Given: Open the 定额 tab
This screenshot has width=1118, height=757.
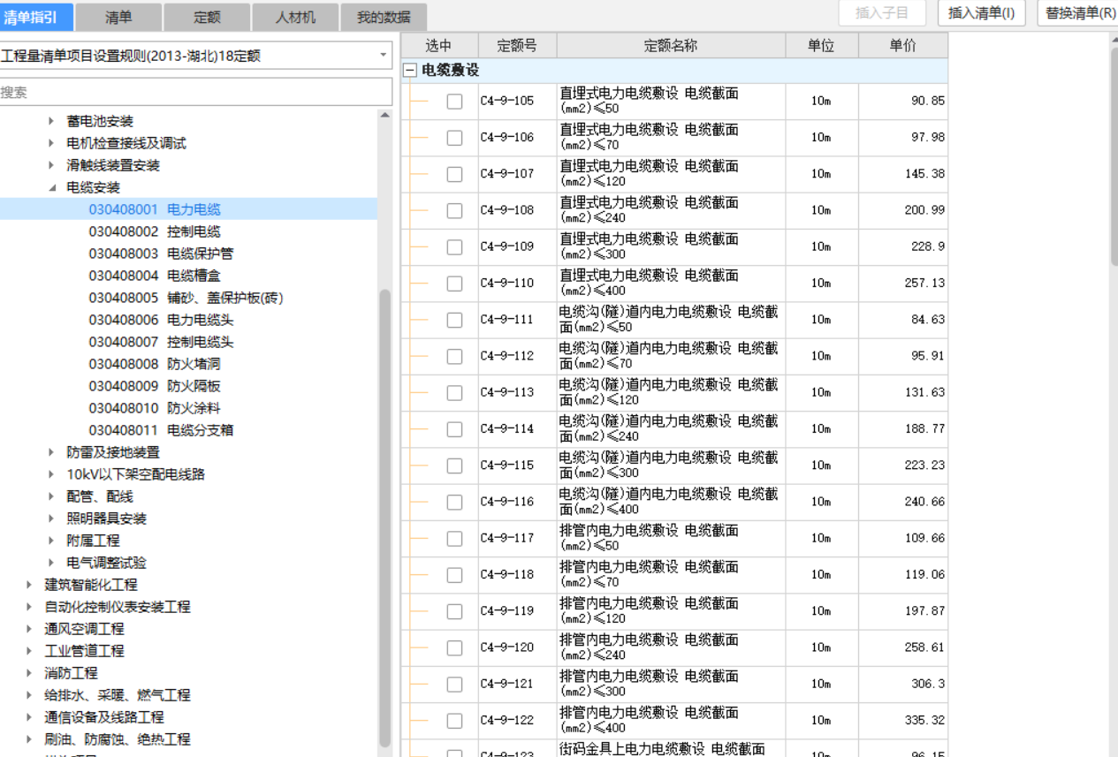Looking at the screenshot, I should (x=207, y=17).
